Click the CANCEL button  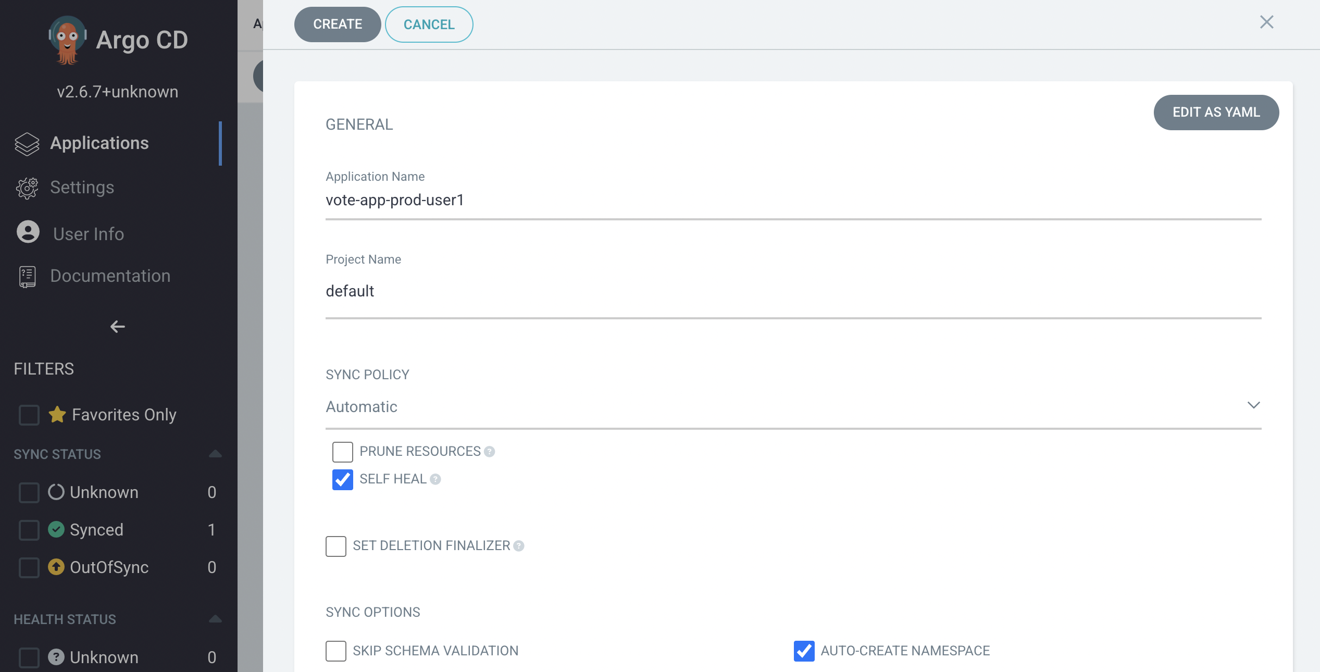(x=429, y=24)
